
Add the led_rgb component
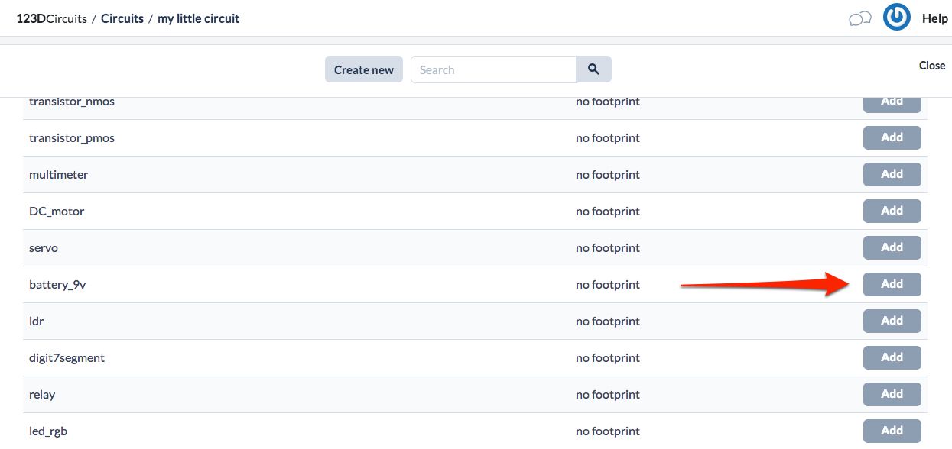point(892,431)
